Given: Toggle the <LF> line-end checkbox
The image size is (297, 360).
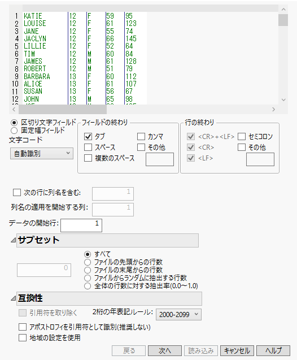Looking at the screenshot, I should pyautogui.click(x=191, y=158).
